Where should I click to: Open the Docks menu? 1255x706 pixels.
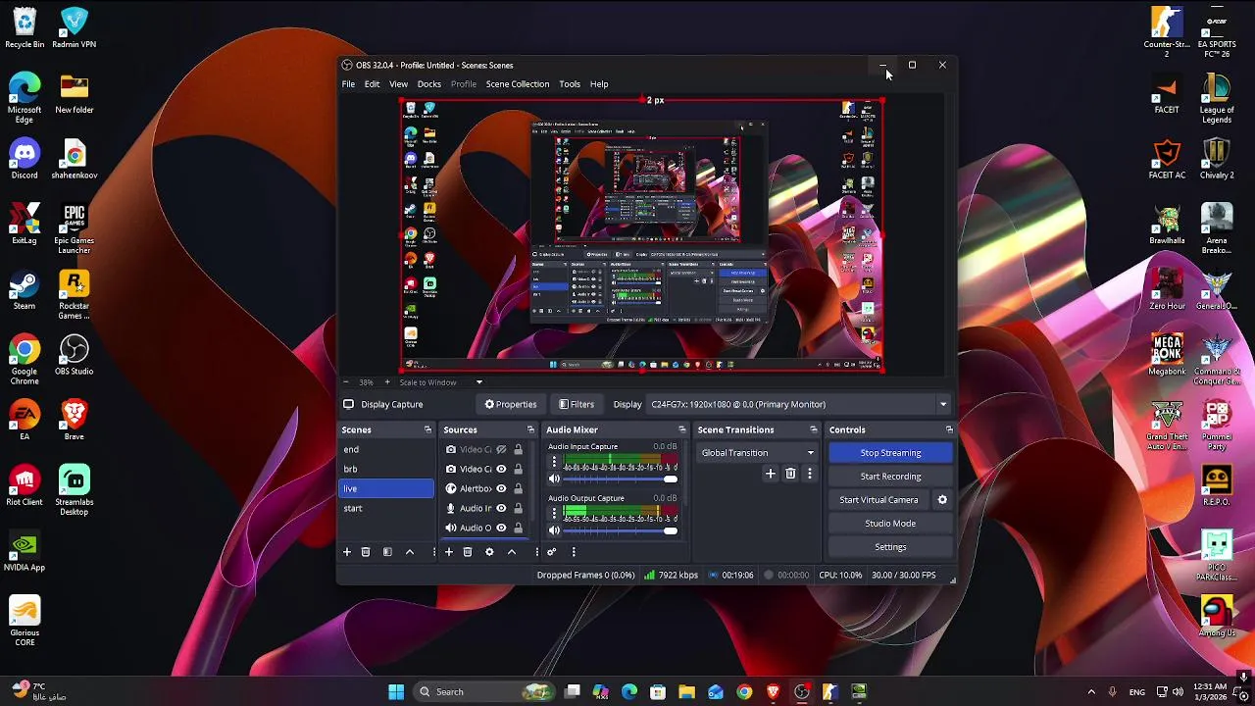tap(429, 84)
